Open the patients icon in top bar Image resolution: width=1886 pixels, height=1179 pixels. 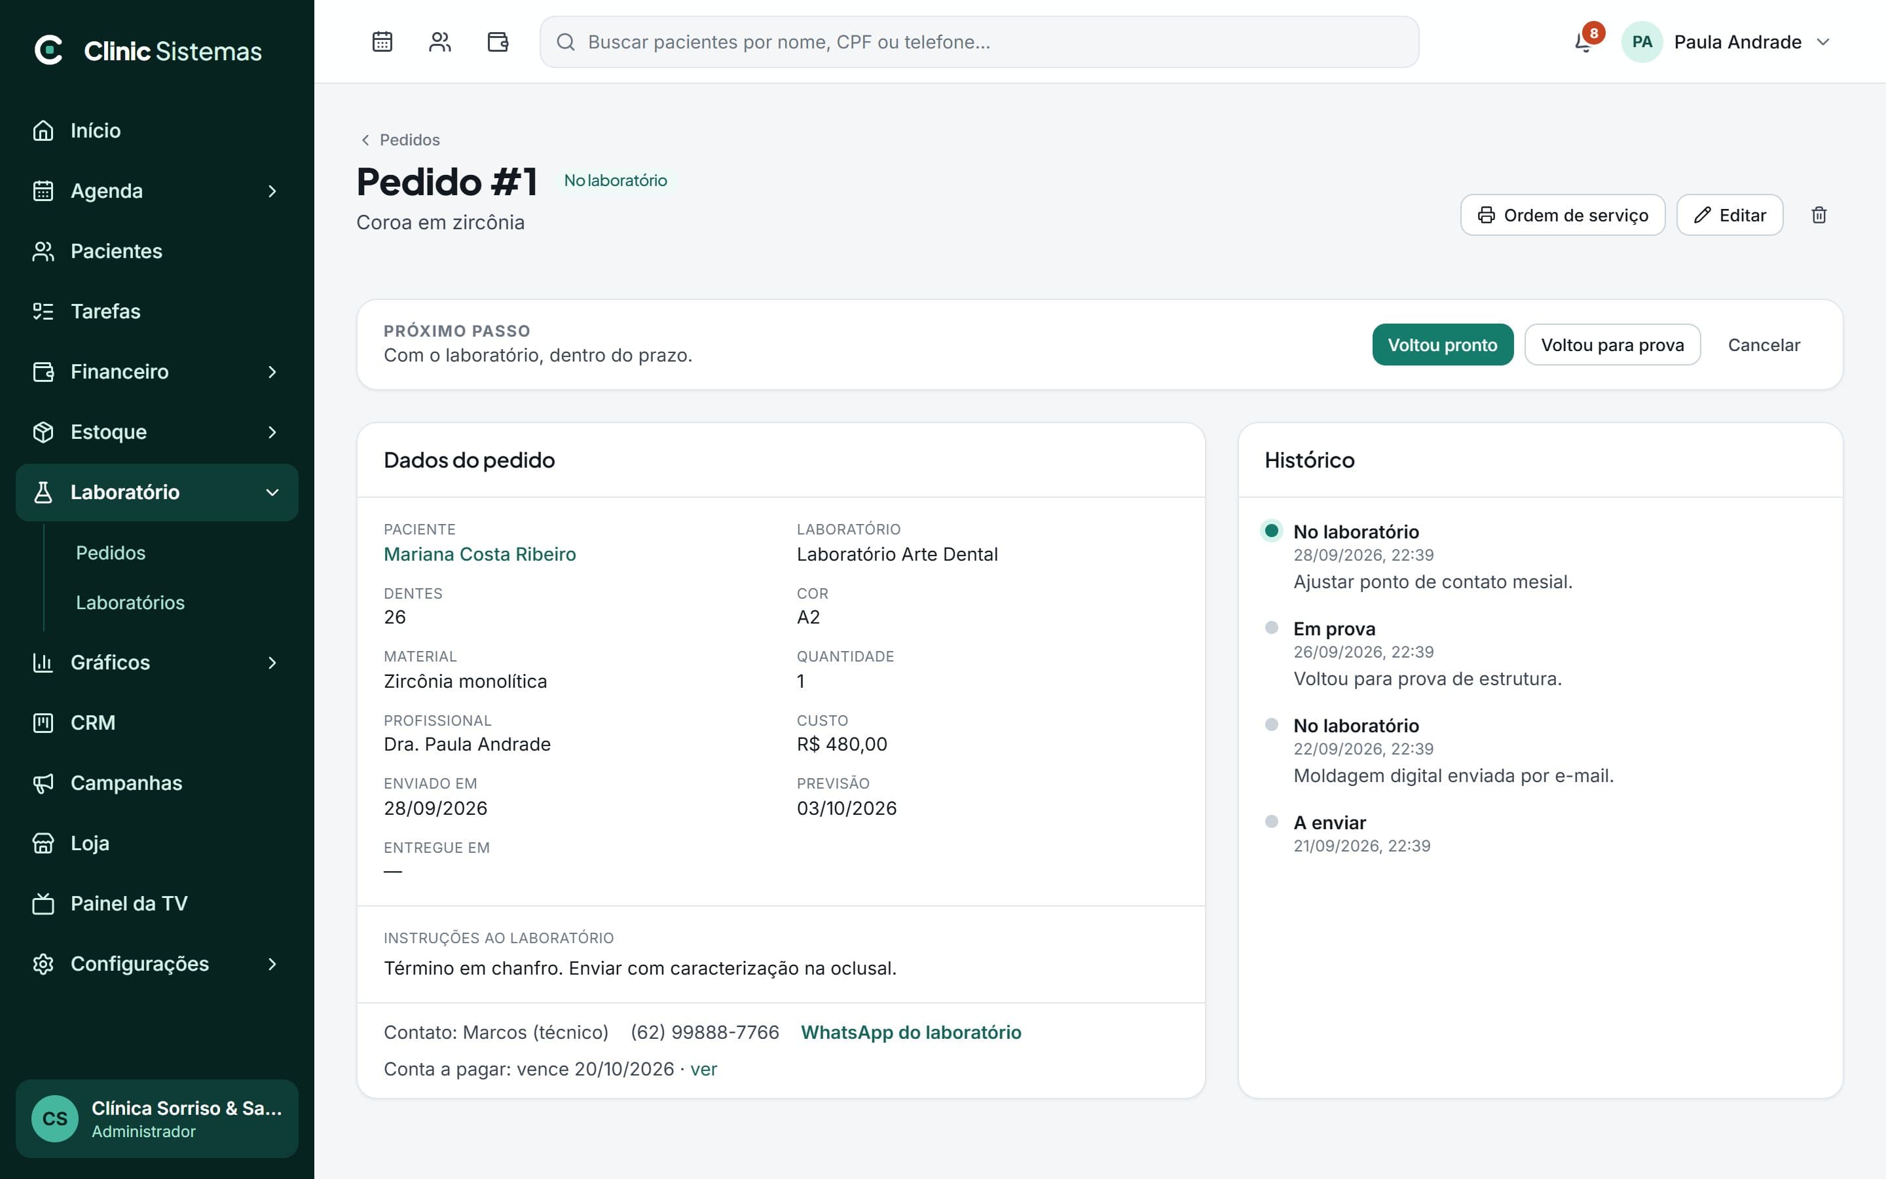click(440, 41)
